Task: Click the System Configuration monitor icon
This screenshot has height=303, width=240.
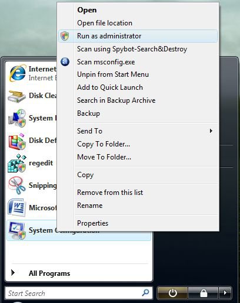Action: point(17,230)
